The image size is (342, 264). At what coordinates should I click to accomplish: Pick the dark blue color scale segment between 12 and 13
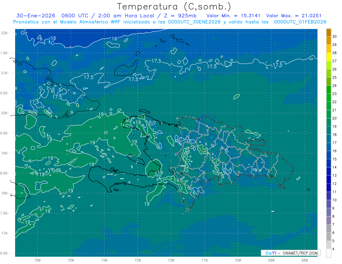point(329,179)
